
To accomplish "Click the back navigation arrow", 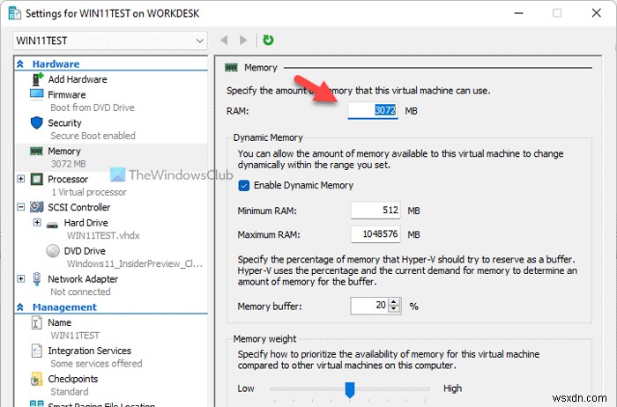I will tap(224, 41).
